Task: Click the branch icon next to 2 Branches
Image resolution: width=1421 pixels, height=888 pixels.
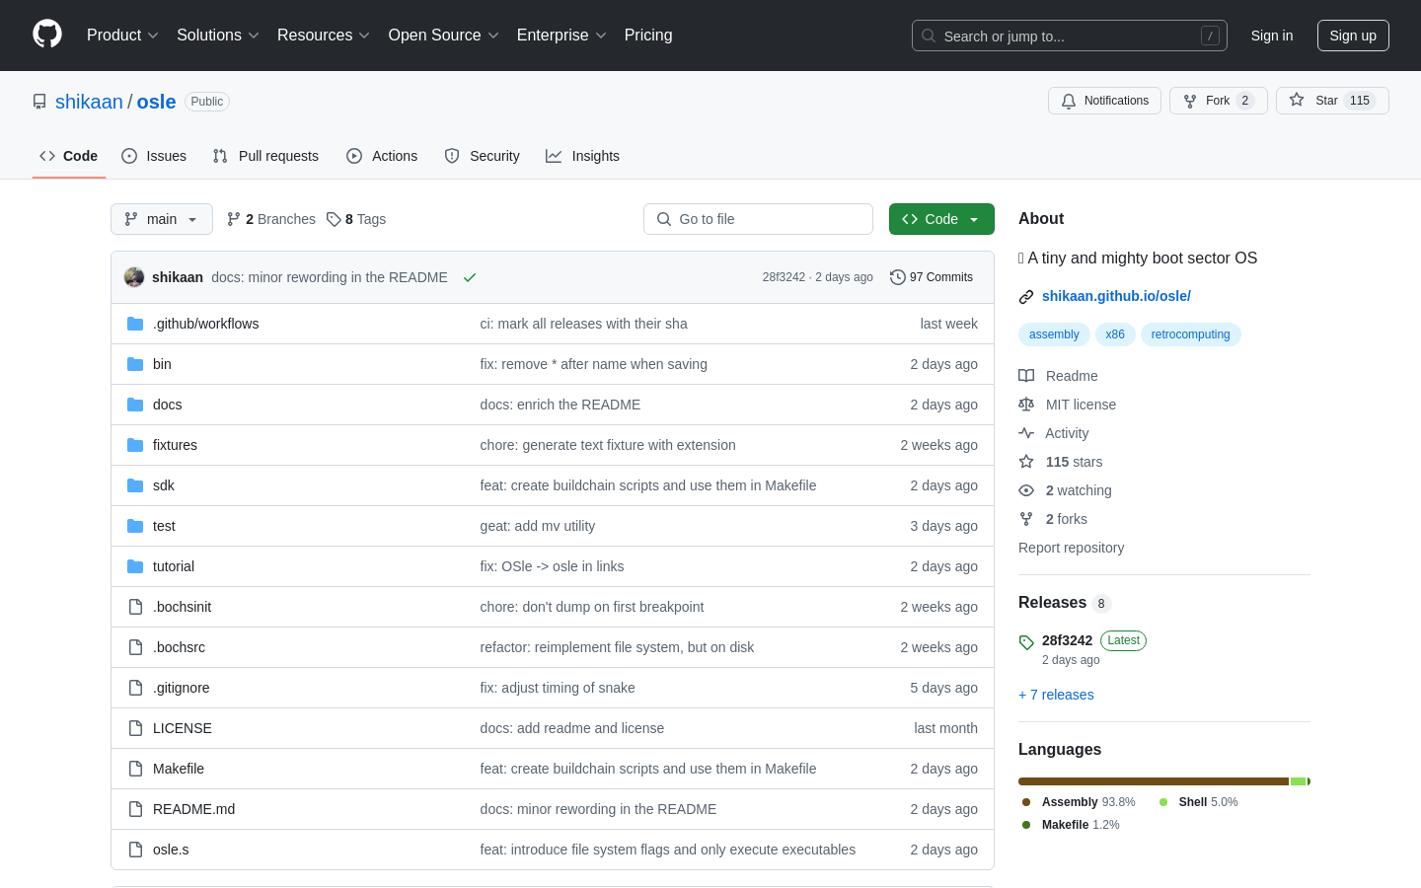Action: coord(234,219)
